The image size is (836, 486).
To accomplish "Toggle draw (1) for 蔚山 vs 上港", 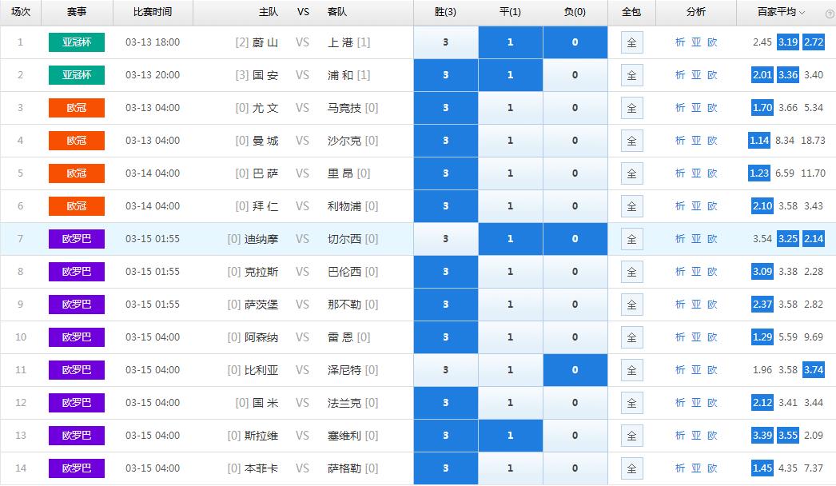I will pos(510,42).
